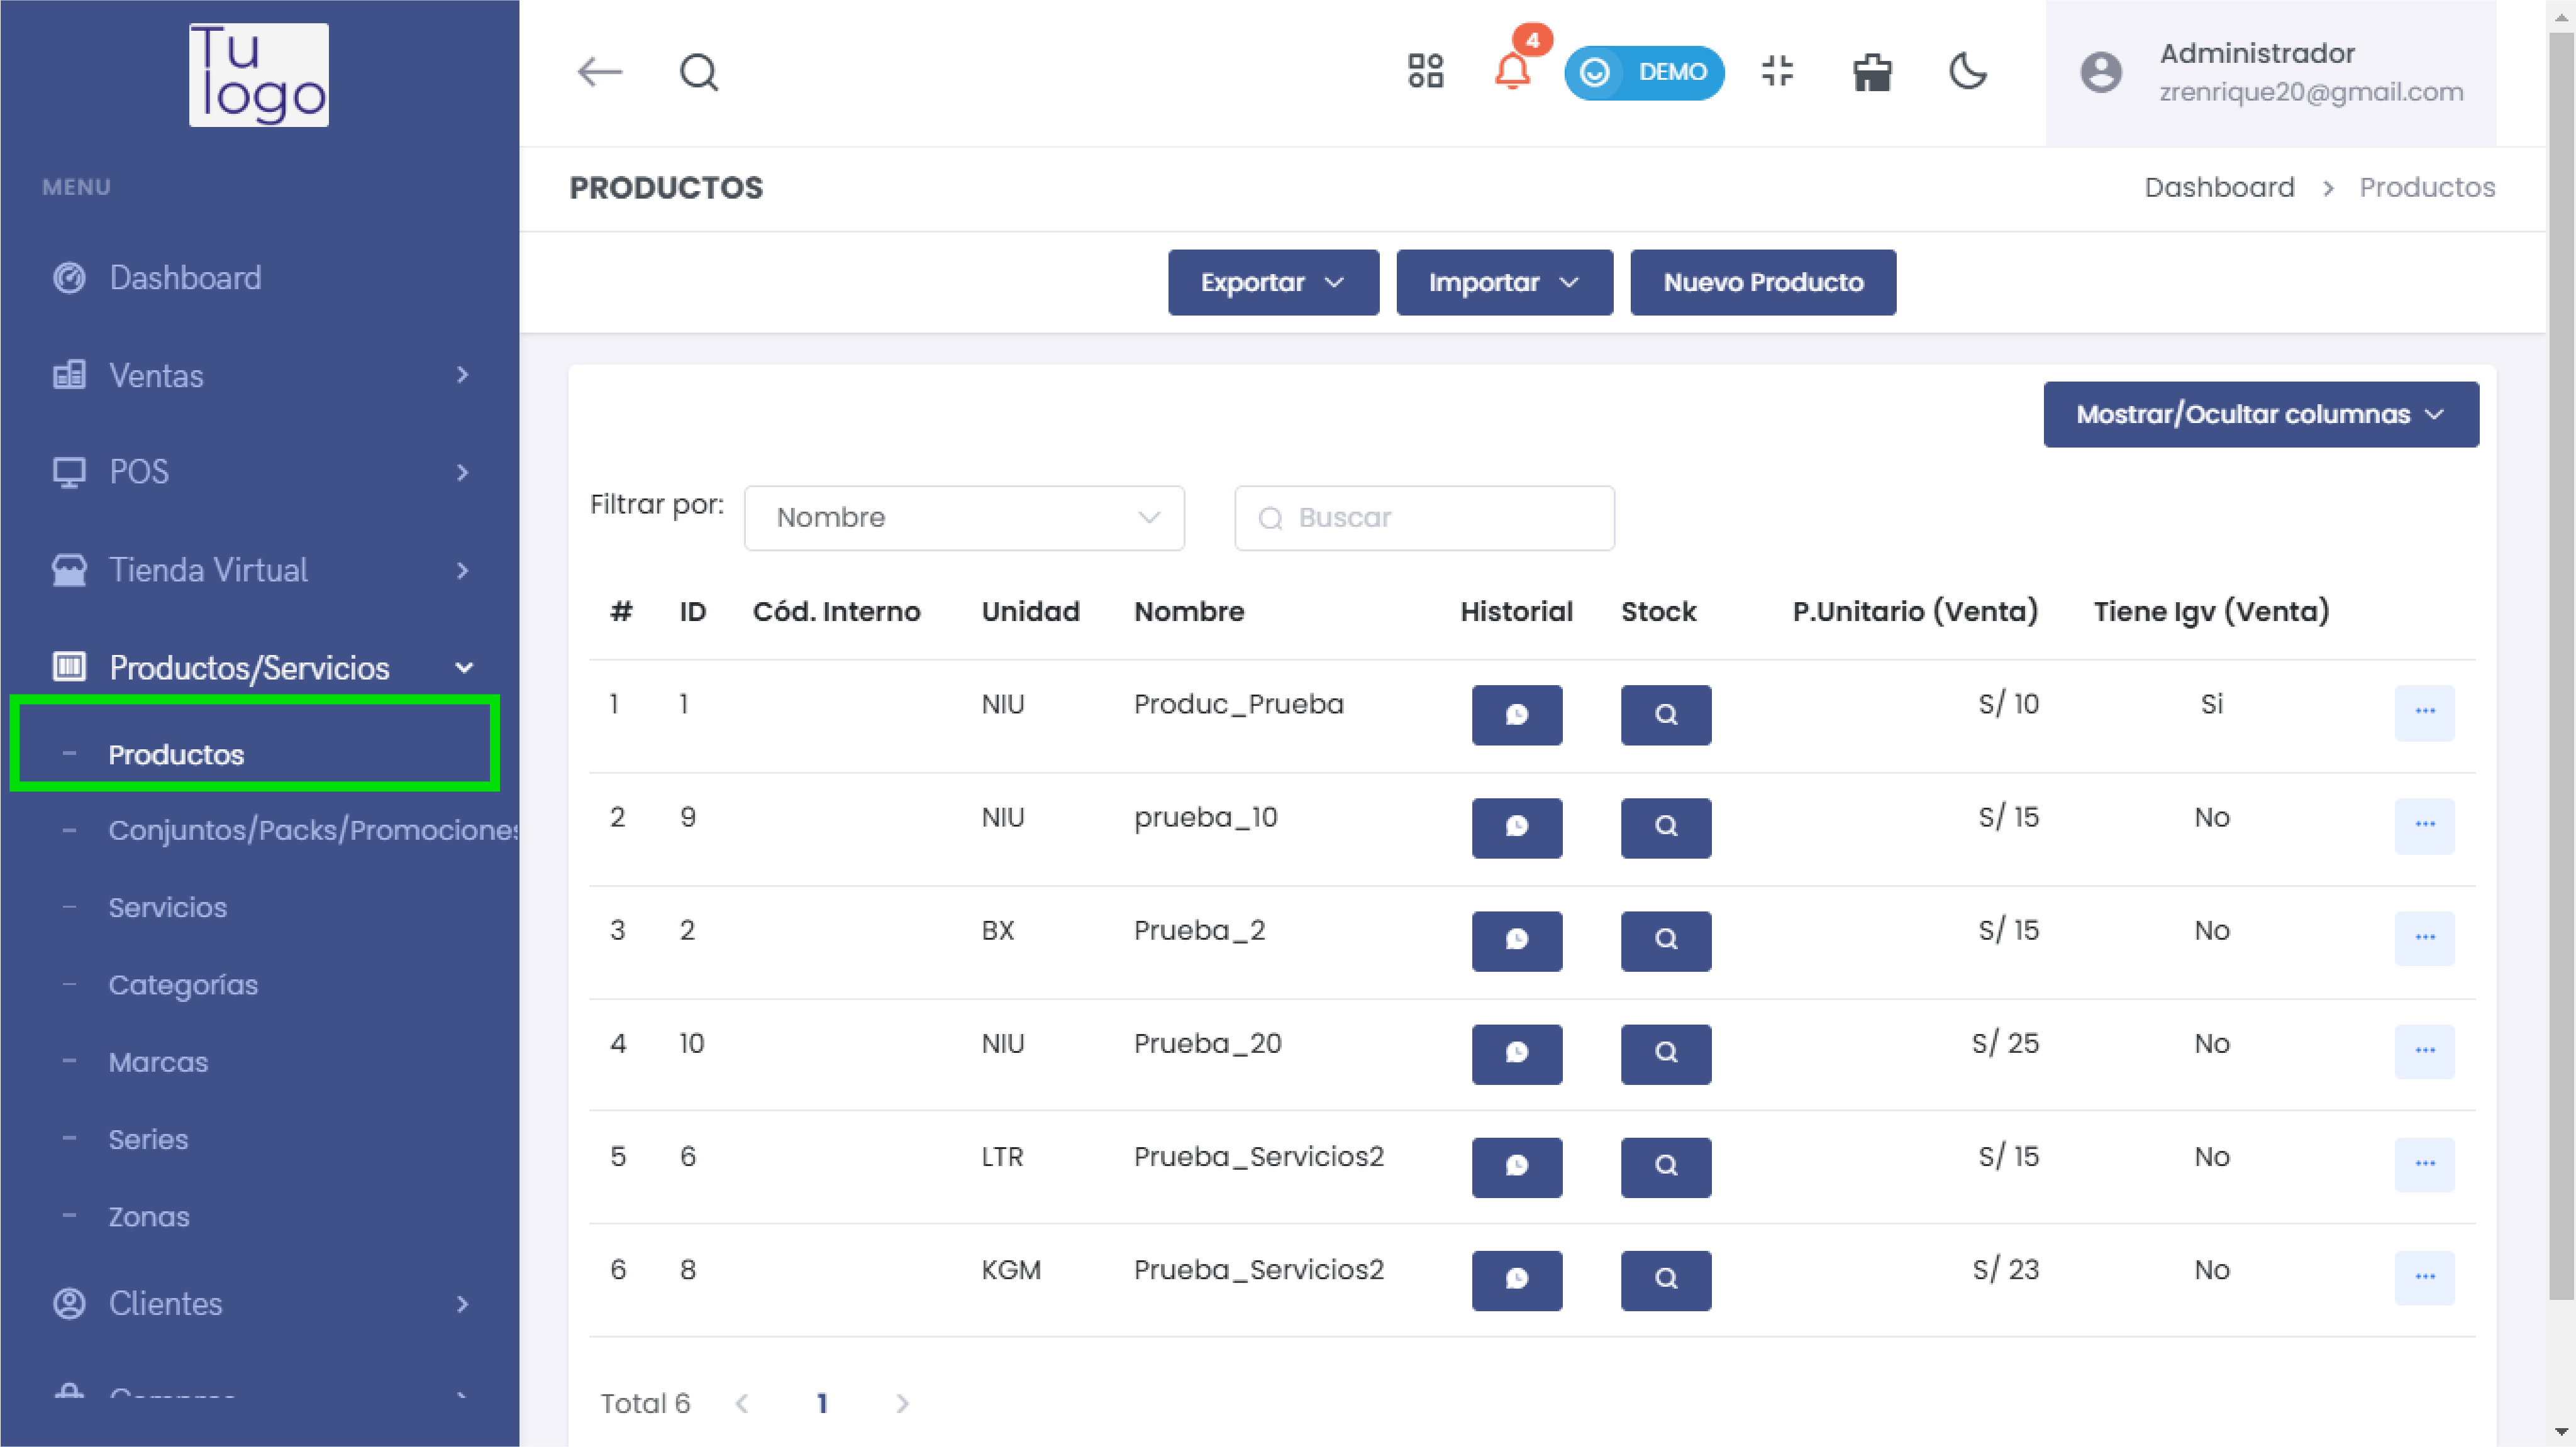Open the Exportar dropdown

coord(1272,283)
